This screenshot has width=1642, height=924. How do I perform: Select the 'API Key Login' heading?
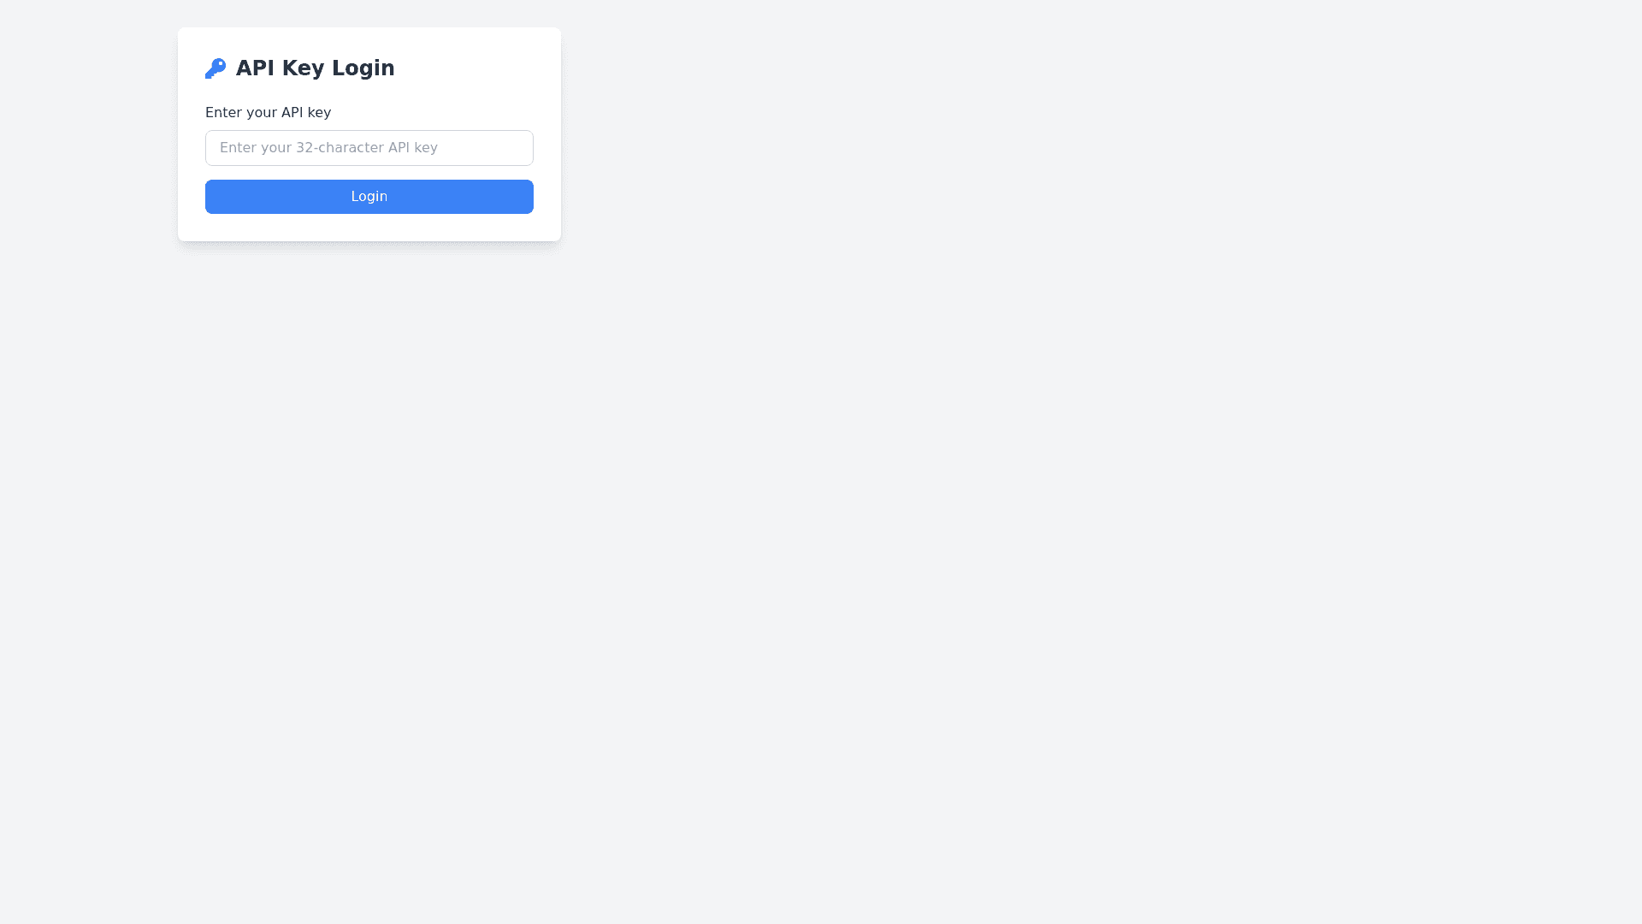point(316,68)
